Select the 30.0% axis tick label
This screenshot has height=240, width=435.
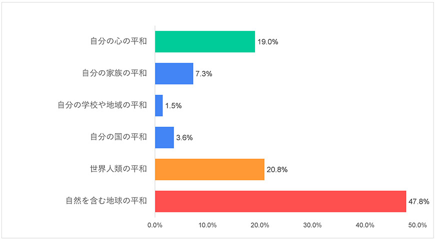tap(312, 225)
